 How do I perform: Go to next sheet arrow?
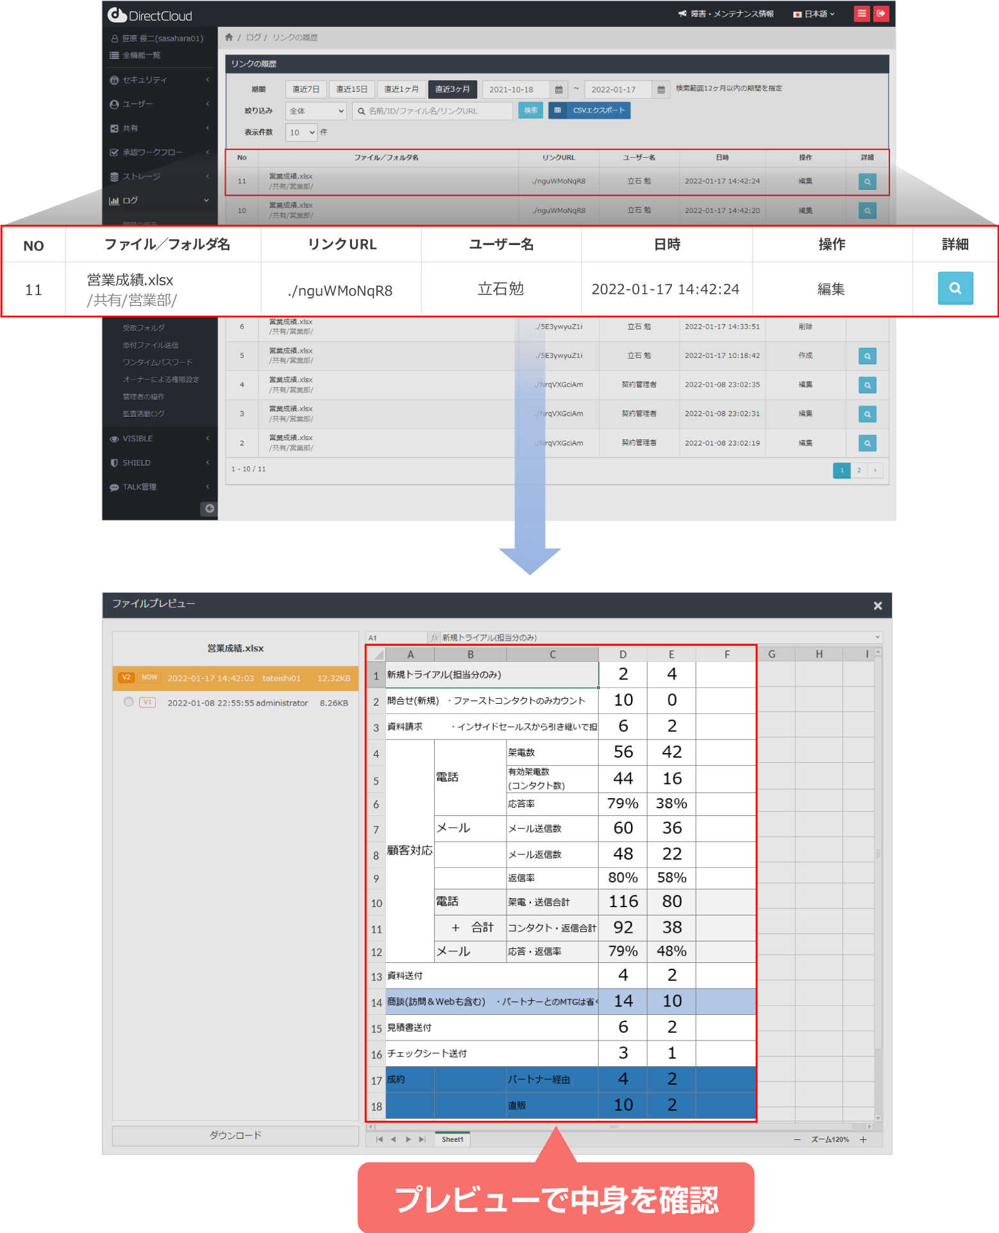[x=408, y=1139]
